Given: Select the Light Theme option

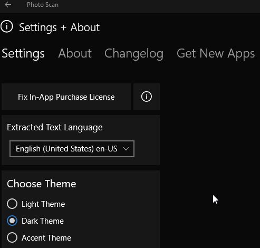Looking at the screenshot, I should point(36,204).
